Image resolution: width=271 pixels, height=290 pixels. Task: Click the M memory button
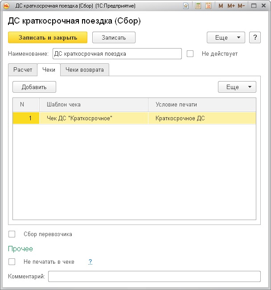(x=221, y=6)
